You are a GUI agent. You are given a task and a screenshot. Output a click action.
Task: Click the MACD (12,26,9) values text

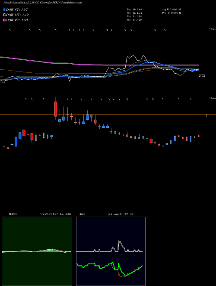tap(55, 214)
